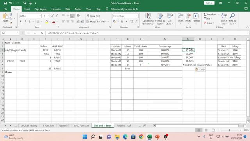Viewport: 250px width, 141px height.
Task: Open Excel from the Windows taskbar
Action: pyautogui.click(x=149, y=137)
